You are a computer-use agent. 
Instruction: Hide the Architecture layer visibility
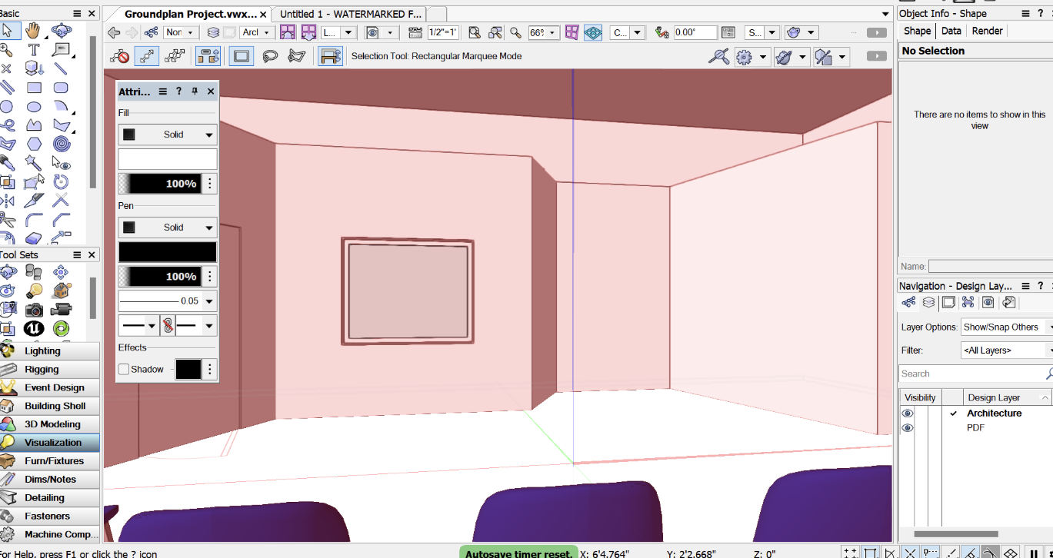click(908, 413)
